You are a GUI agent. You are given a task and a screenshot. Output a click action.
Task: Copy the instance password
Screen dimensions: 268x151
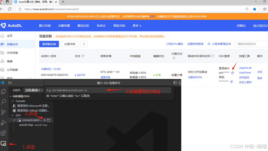point(231,82)
